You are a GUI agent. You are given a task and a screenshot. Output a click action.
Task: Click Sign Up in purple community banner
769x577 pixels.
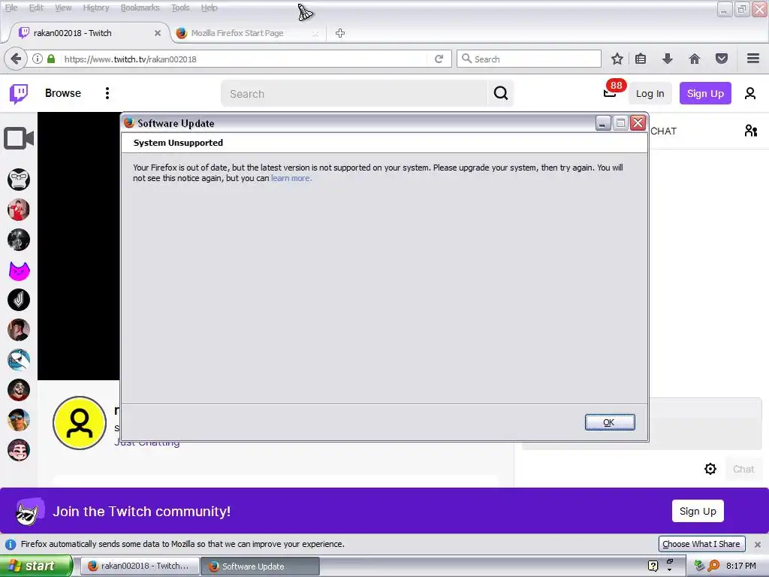698,511
